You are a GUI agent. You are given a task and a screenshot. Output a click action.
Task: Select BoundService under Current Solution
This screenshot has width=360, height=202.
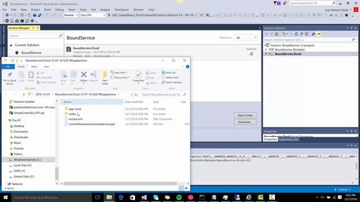click(31, 53)
